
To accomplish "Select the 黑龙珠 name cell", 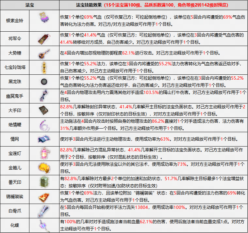I will [15, 82].
